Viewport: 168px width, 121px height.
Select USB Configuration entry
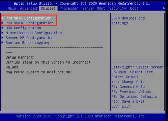(23, 28)
